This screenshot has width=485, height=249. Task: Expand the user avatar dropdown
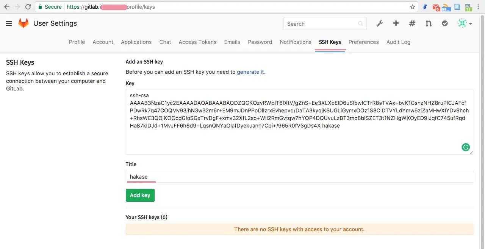pos(465,23)
